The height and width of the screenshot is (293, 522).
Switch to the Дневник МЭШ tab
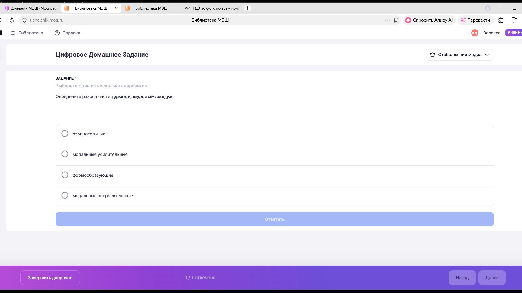click(31, 8)
